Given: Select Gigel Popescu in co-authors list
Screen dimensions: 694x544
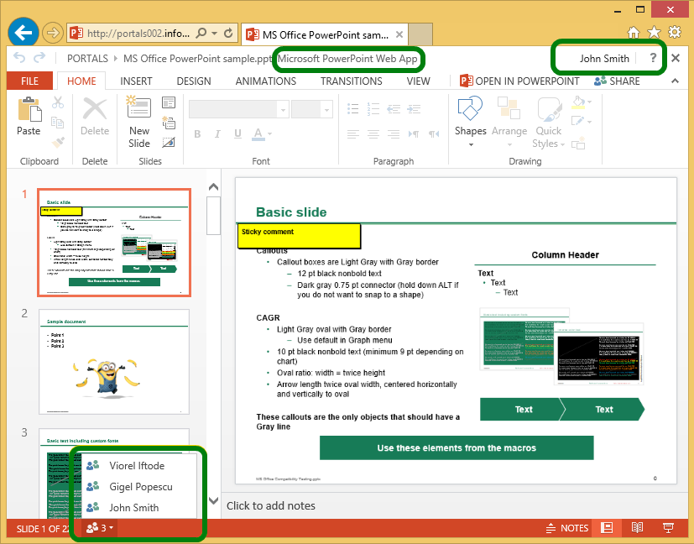Looking at the screenshot, I should click(x=139, y=486).
